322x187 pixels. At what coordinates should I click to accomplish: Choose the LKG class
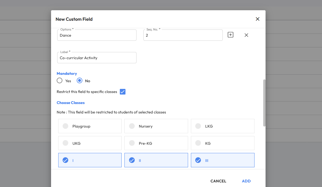coord(222,126)
